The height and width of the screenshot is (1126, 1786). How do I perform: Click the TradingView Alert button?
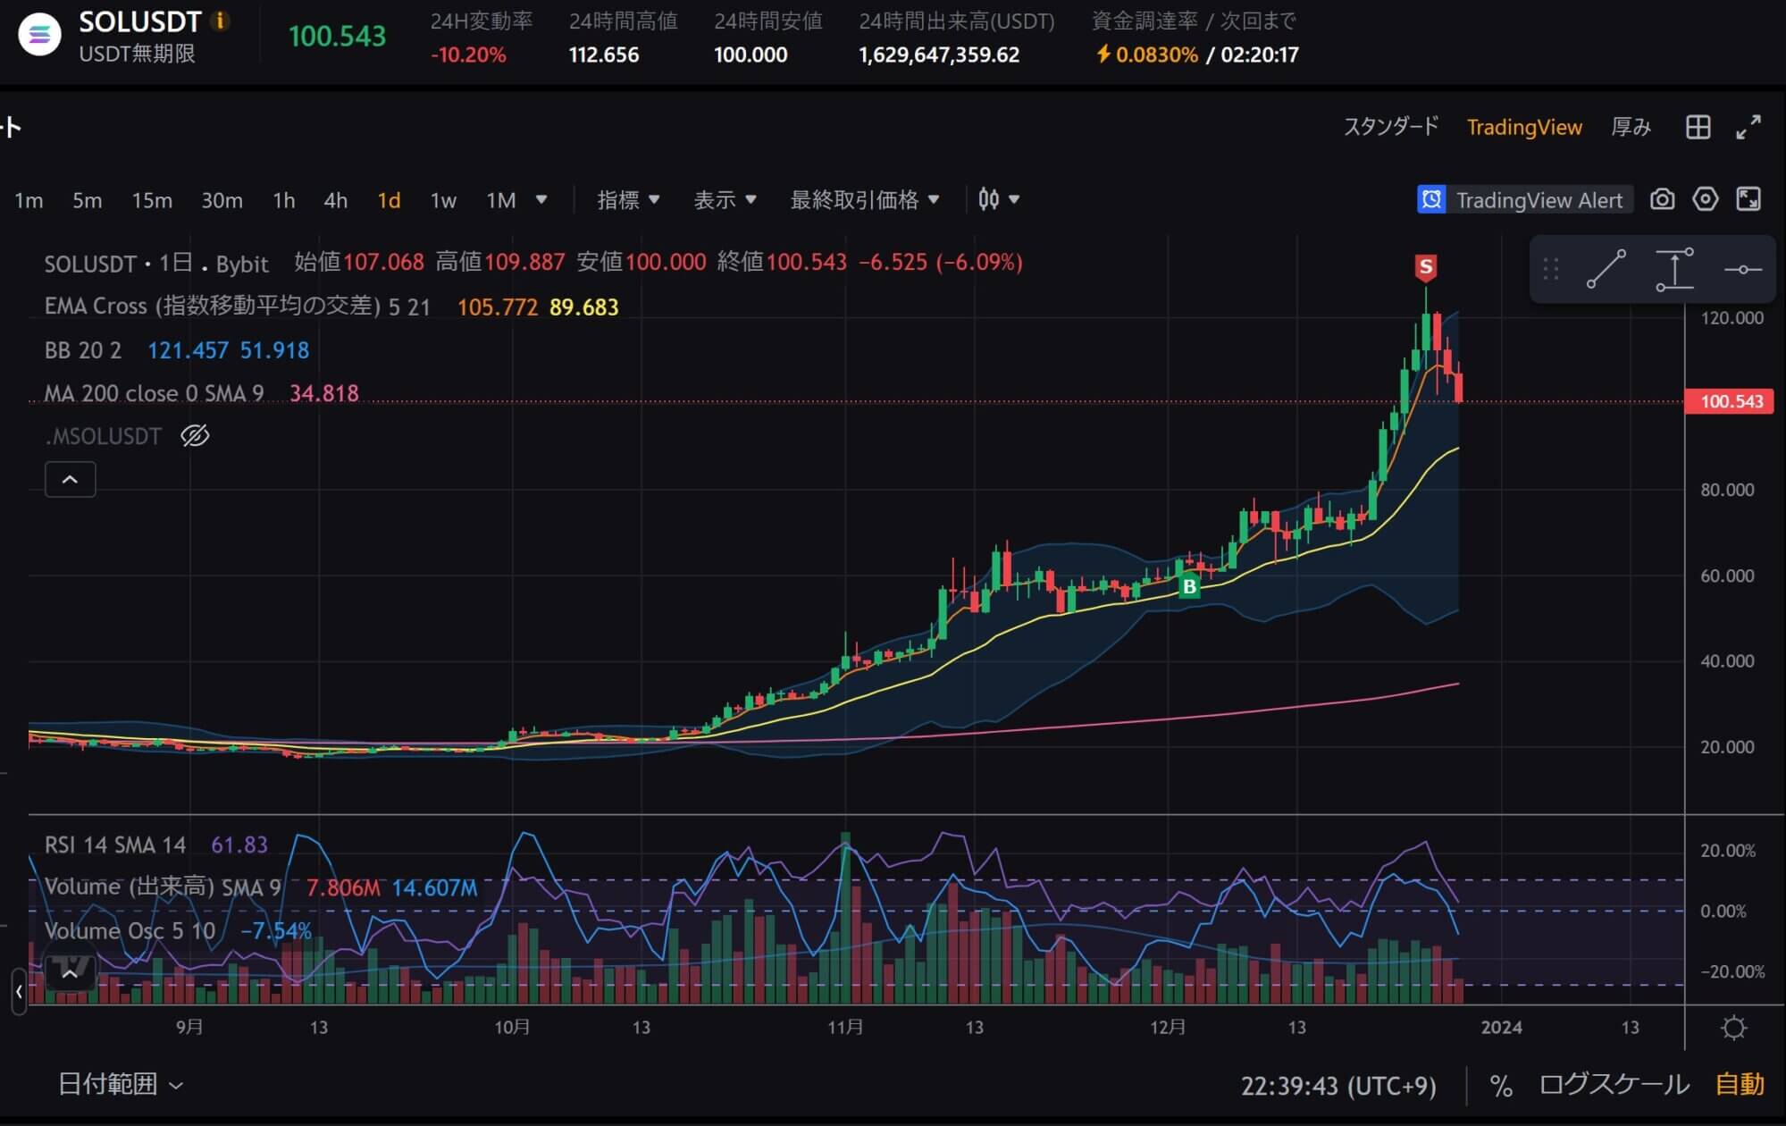pyautogui.click(x=1541, y=199)
